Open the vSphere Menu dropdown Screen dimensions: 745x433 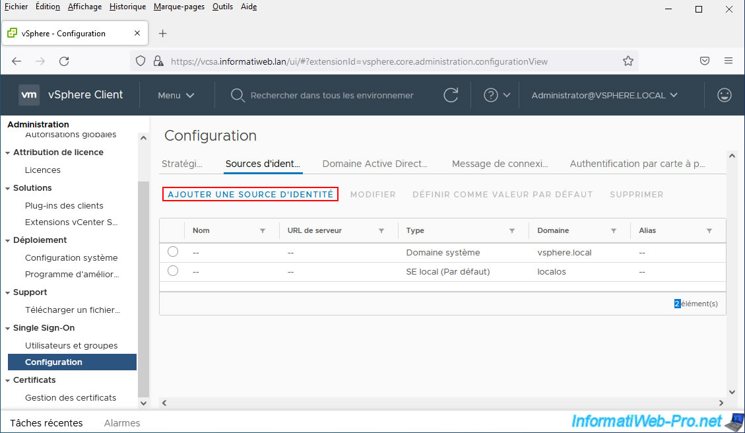176,96
